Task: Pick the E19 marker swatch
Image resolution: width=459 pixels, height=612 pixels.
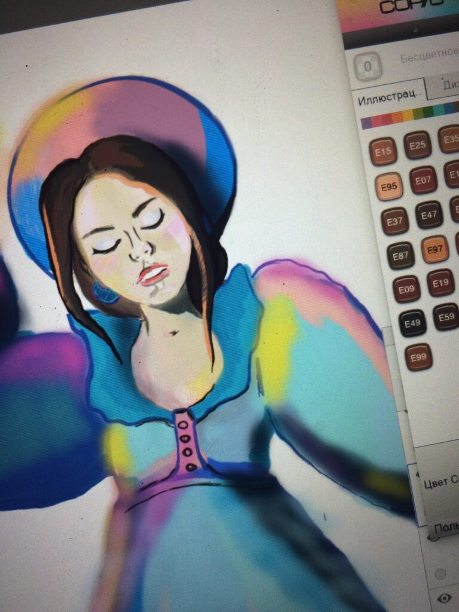Action: (x=441, y=283)
